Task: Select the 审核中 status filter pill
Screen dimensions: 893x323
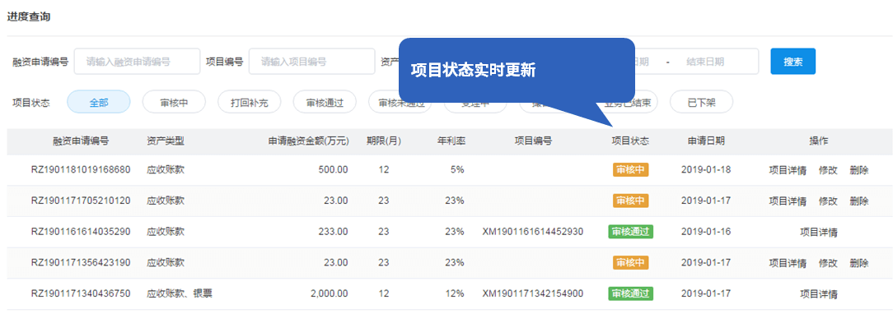Action: [x=174, y=103]
